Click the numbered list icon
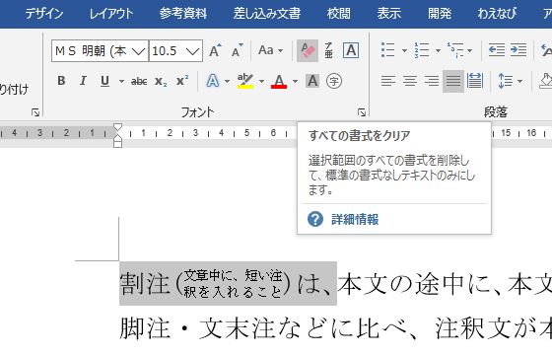This screenshot has height=356, width=552. 422,50
